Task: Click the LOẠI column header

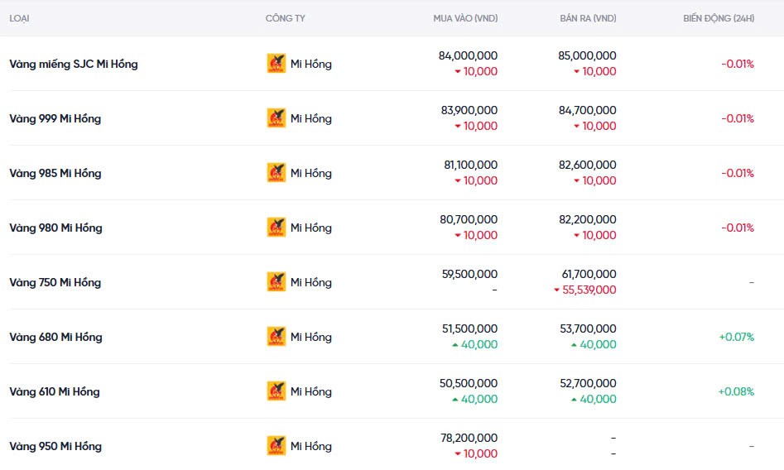Action: pyautogui.click(x=21, y=18)
